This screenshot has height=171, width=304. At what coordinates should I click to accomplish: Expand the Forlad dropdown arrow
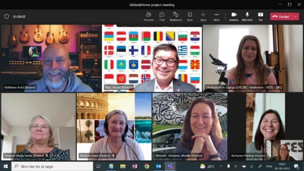(x=296, y=17)
